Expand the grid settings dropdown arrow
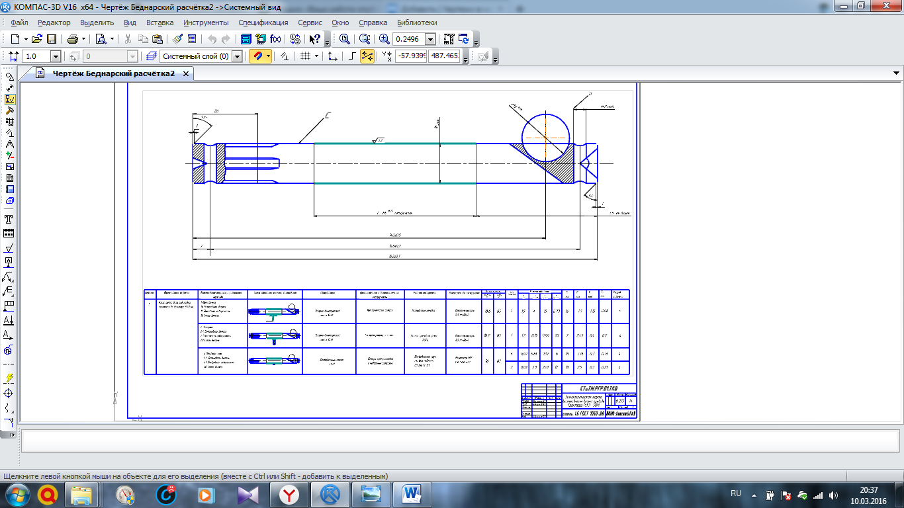The width and height of the screenshot is (904, 508). [316, 56]
